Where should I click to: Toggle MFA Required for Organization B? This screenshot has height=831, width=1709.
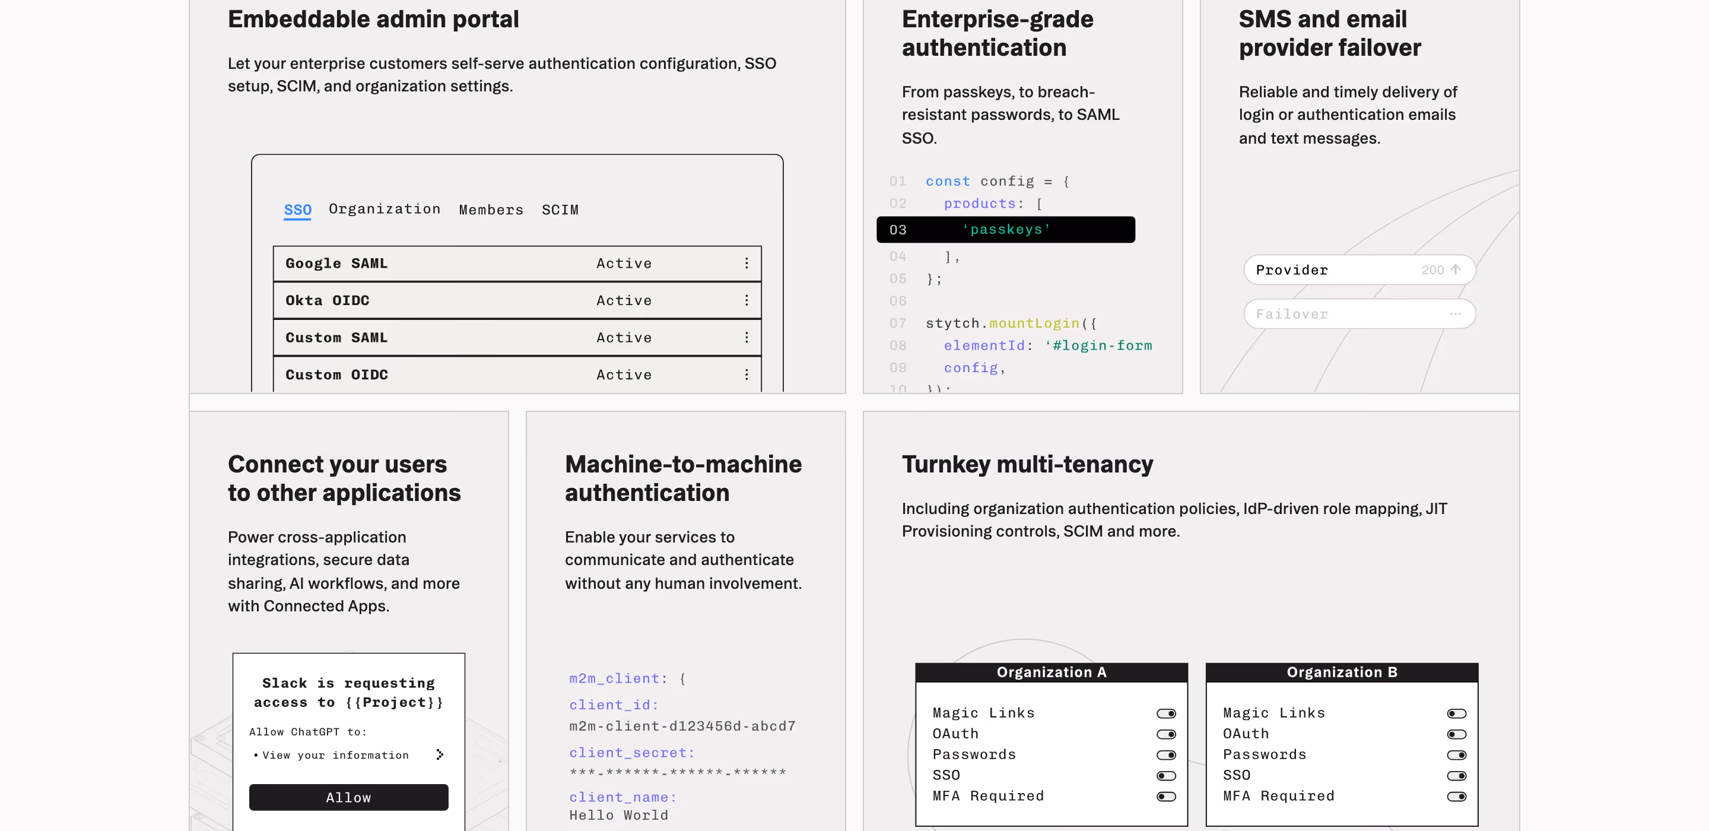tap(1457, 797)
